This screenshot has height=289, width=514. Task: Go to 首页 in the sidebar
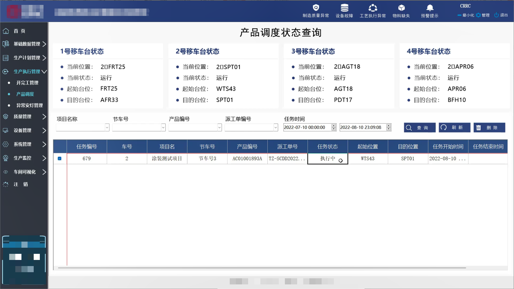tap(20, 31)
